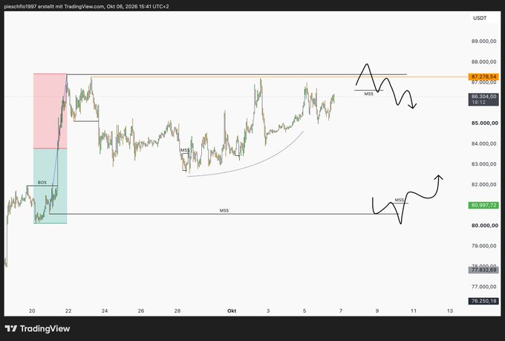The image size is (505, 341).
Task: Click the MSS label near the date 28 low
Action: pyautogui.click(x=185, y=150)
